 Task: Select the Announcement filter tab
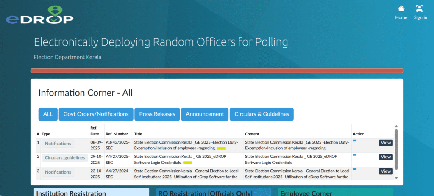(205, 114)
